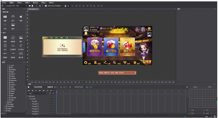Click the publish upload icon
The height and width of the screenshot is (118, 218).
[x=40, y=6]
